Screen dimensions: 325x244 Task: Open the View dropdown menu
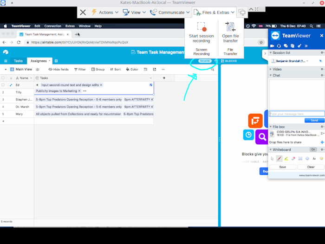click(x=134, y=13)
